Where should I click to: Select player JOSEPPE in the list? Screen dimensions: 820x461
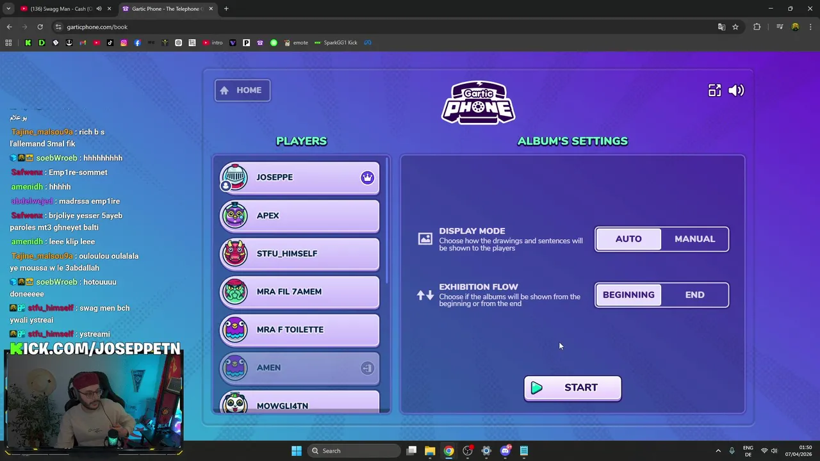coord(299,177)
